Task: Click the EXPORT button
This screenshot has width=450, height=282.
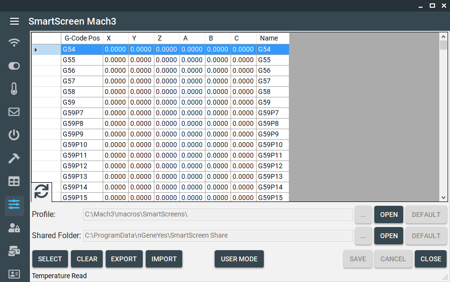Action: coord(124,259)
